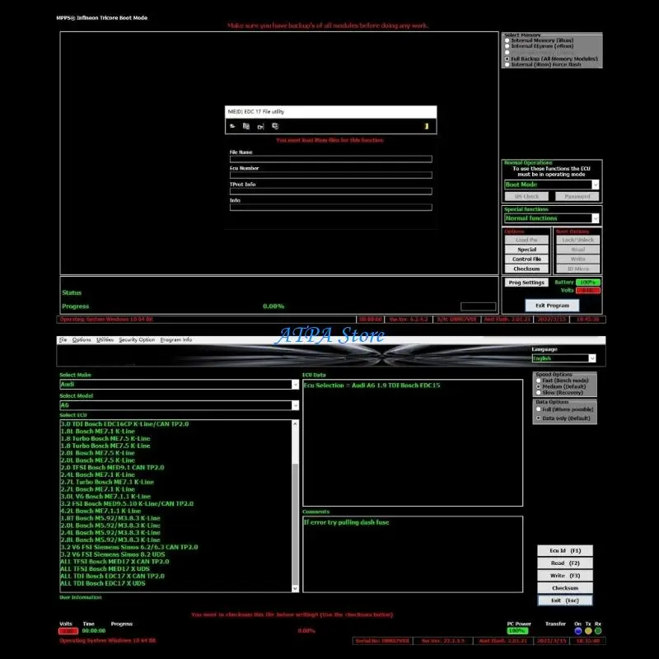Image resolution: width=659 pixels, height=659 pixels.
Task: Click the blue On indicator light
Action: [x=578, y=631]
